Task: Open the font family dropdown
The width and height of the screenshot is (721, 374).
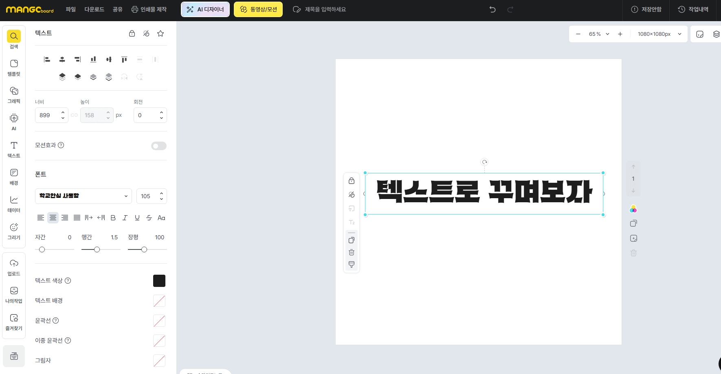Action: pyautogui.click(x=84, y=196)
